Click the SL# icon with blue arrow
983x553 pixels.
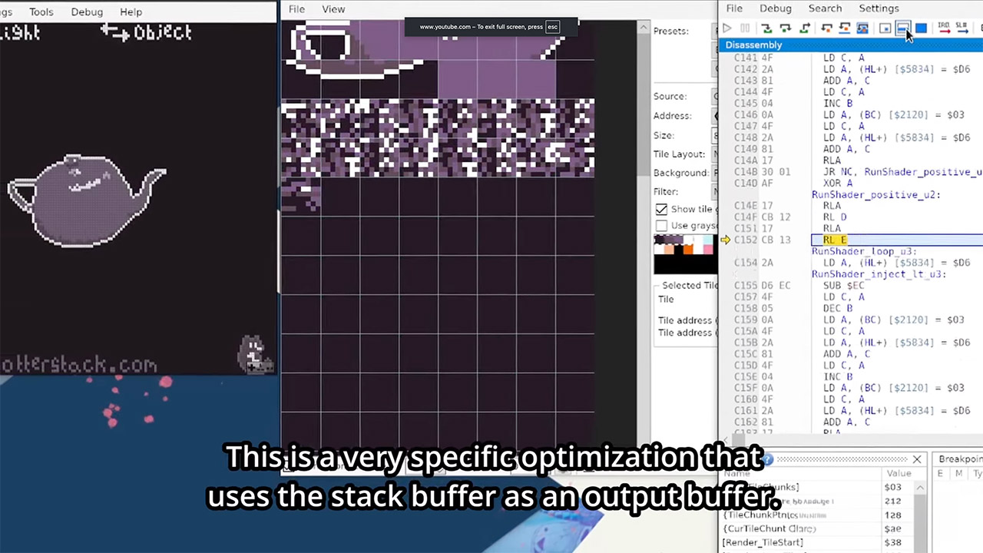coord(961,28)
